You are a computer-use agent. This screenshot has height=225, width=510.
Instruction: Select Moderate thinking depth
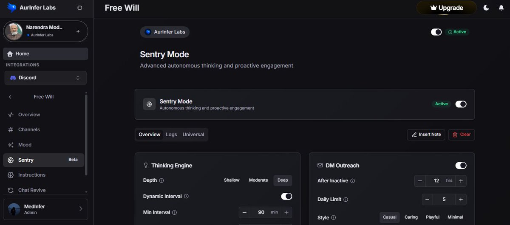pos(258,180)
